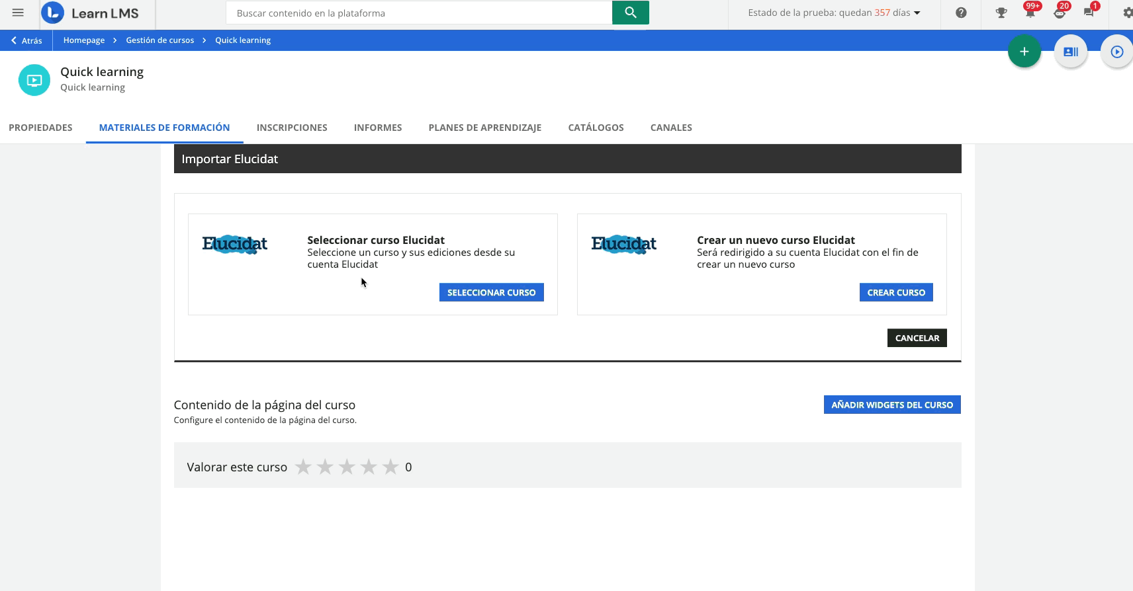
Task: Click the round play floating button
Action: [x=1116, y=52]
